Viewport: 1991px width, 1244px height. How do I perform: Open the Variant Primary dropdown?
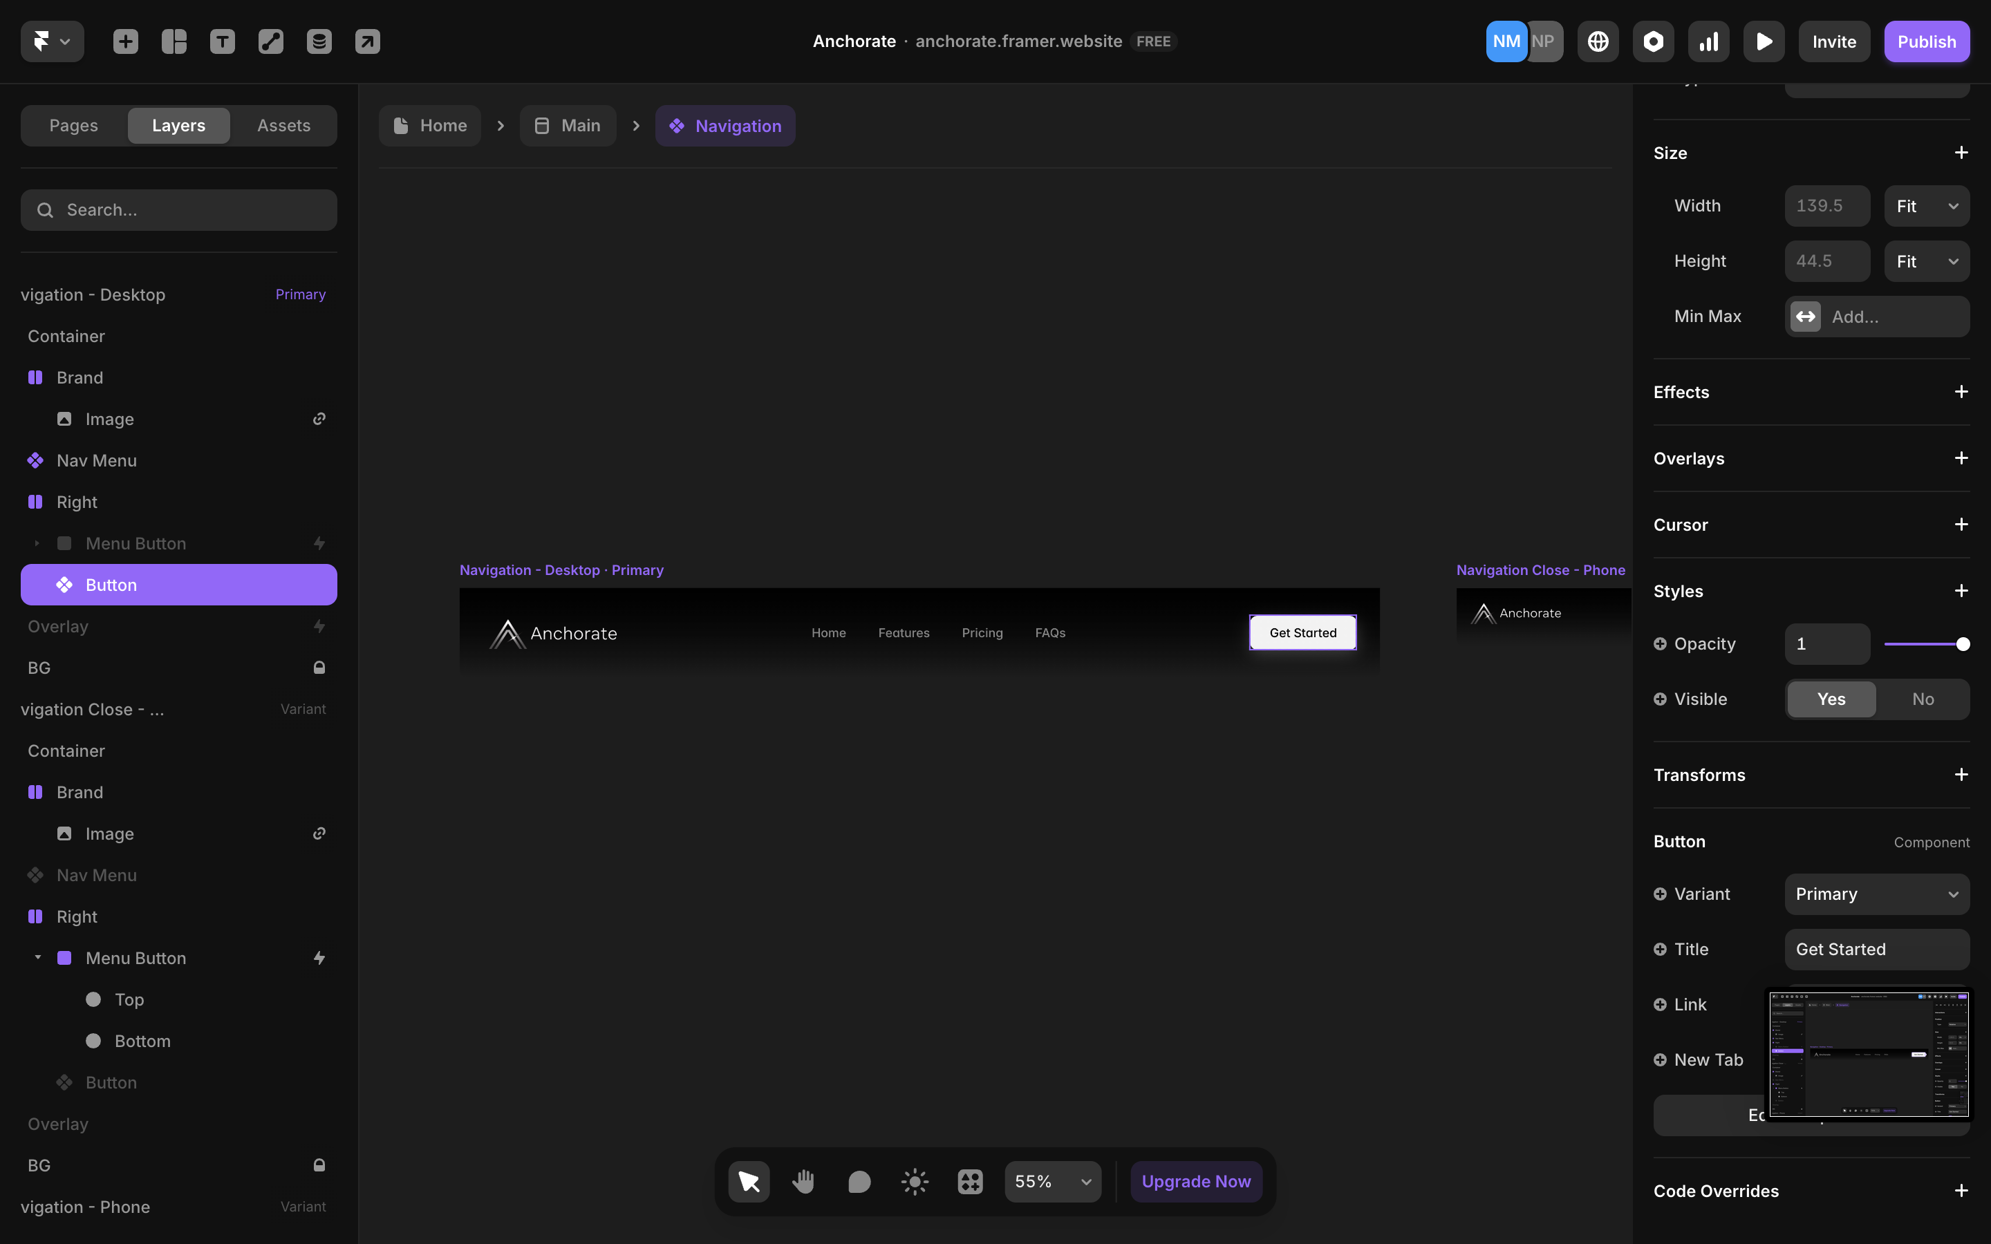tap(1876, 894)
